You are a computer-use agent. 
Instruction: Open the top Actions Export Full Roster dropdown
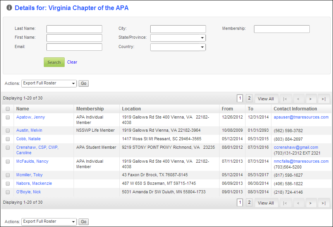pos(49,83)
